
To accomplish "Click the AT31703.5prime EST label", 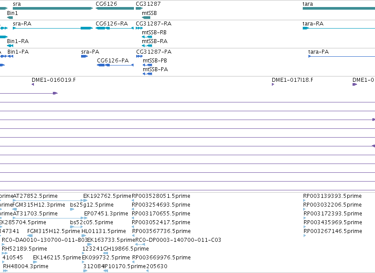I will point(35,214).
